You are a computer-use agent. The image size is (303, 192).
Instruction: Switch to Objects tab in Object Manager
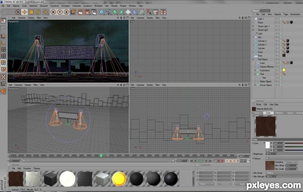[x=256, y=11]
